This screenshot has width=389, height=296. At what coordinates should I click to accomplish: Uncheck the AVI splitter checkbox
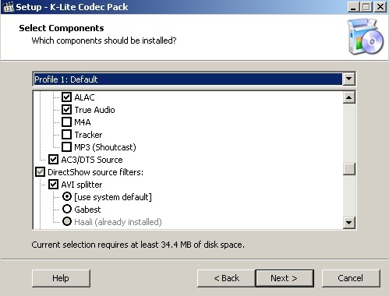53,185
